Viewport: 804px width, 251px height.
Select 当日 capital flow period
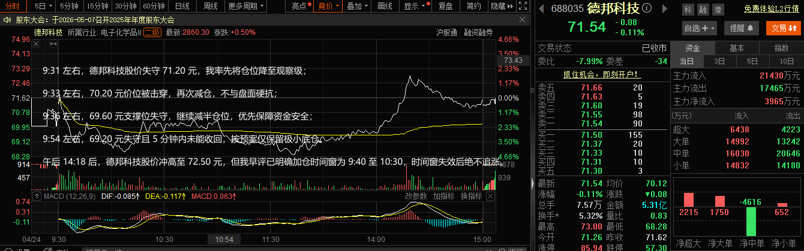686,62
